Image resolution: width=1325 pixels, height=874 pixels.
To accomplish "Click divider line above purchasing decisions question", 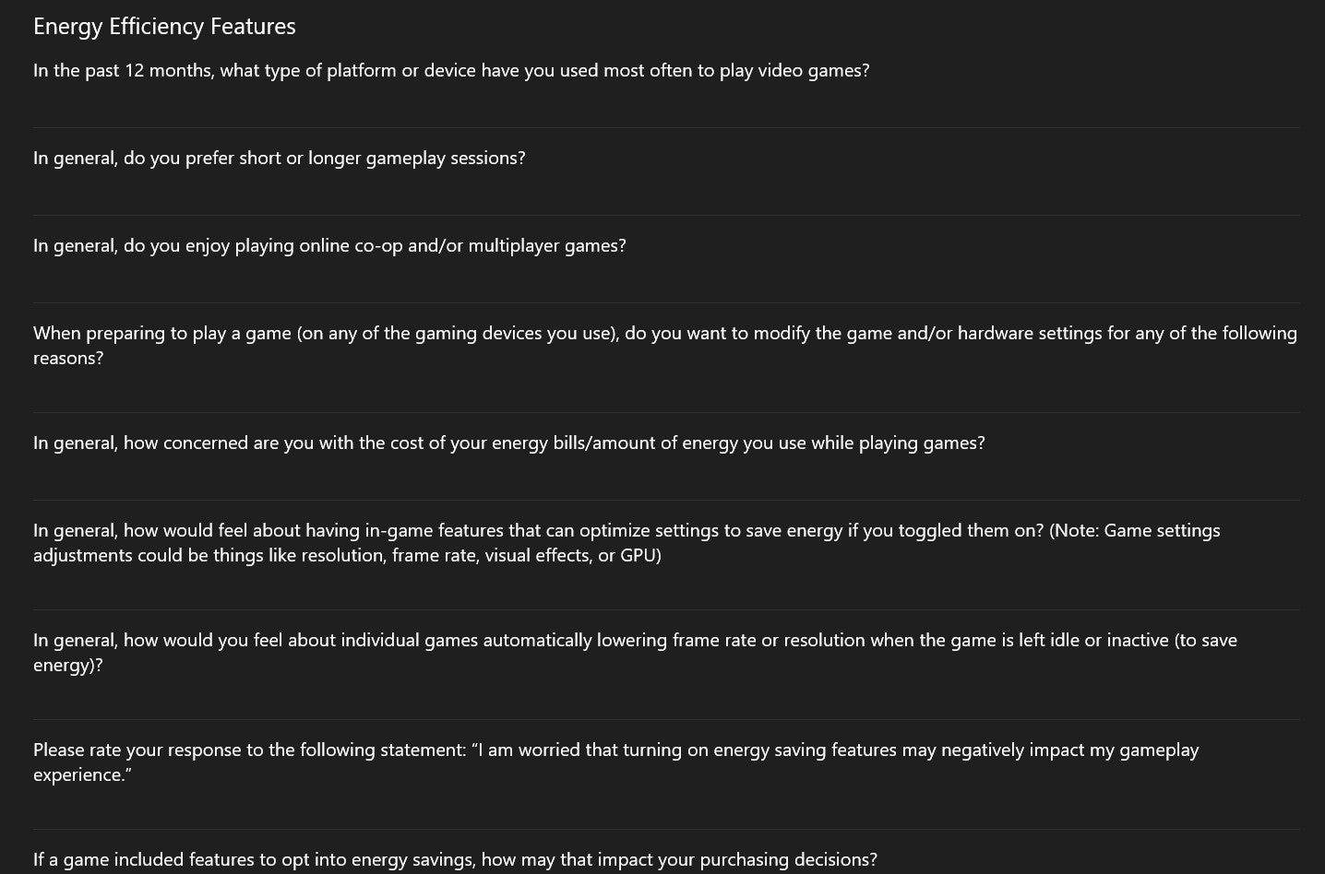I will pyautogui.click(x=666, y=830).
